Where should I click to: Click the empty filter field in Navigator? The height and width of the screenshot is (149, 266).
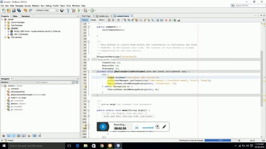pyautogui.click(x=57, y=82)
